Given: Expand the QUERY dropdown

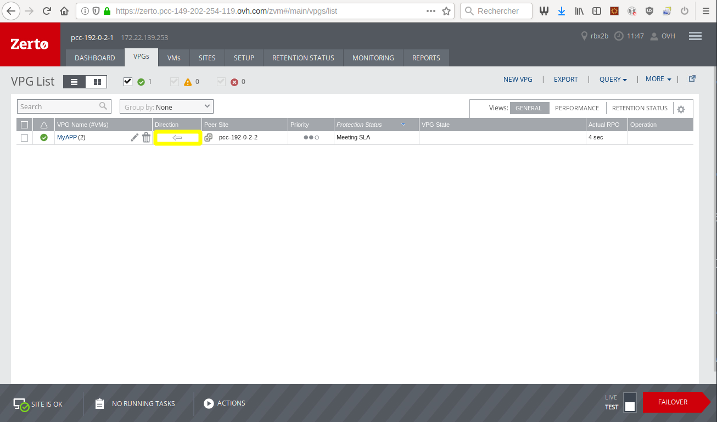Looking at the screenshot, I should pyautogui.click(x=613, y=79).
